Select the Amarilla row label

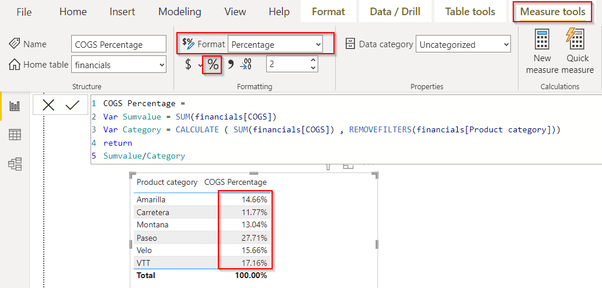pos(151,199)
